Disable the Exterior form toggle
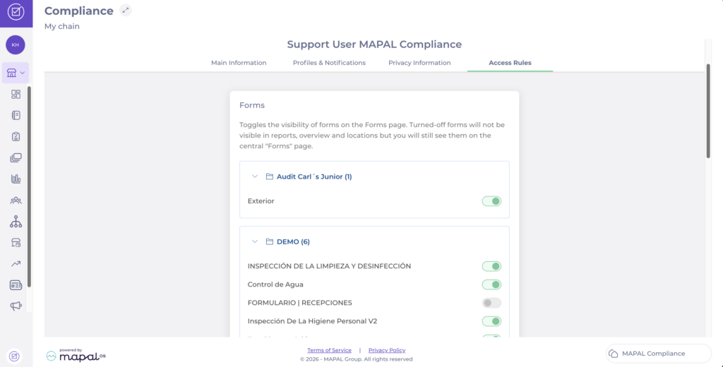The image size is (723, 367). click(x=491, y=201)
